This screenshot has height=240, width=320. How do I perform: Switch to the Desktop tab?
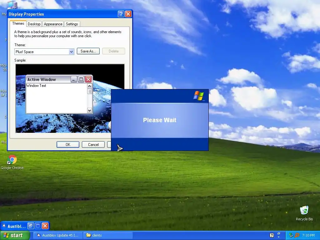pyautogui.click(x=34, y=24)
